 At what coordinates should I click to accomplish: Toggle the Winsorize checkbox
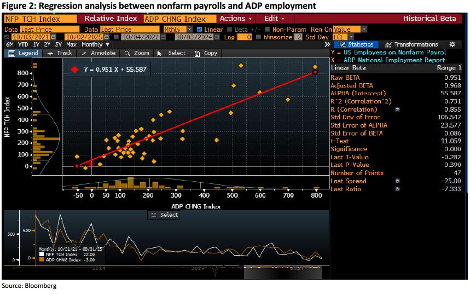[258, 37]
